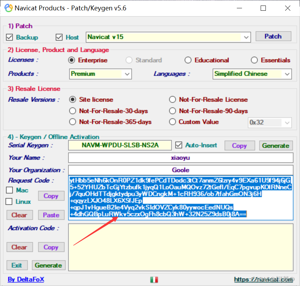The width and height of the screenshot is (300, 286).
Task: Enable the Linux checkbox
Action: coord(9,201)
